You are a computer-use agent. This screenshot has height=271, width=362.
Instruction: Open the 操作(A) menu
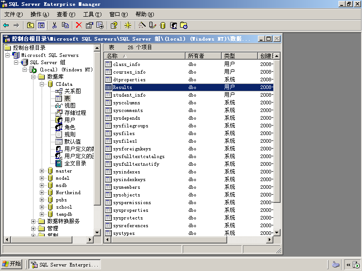click(x=40, y=14)
